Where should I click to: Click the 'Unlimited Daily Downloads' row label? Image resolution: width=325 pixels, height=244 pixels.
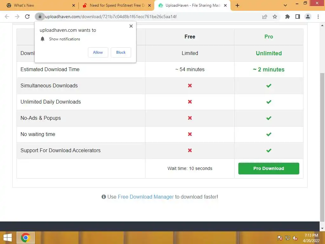coord(50,102)
